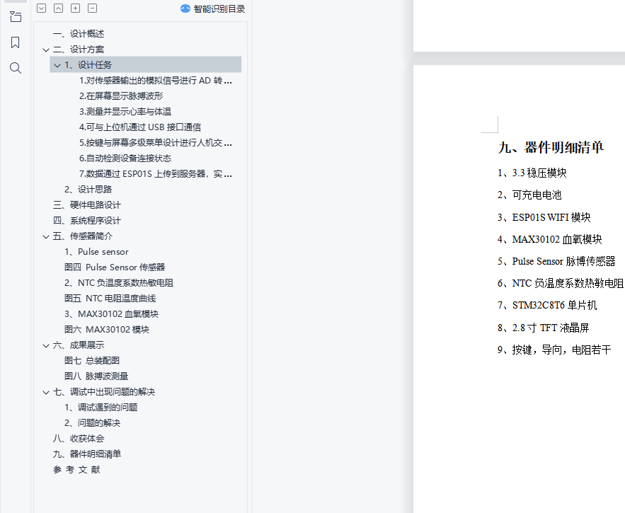
Task: Go to 2、问题的解决
Action: (93, 422)
